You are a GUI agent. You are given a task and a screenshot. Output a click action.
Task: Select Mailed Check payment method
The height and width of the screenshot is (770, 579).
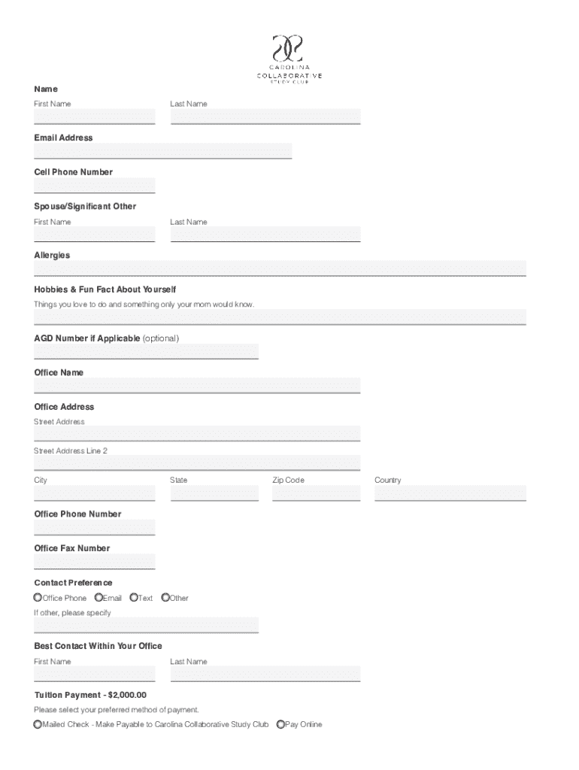38,725
